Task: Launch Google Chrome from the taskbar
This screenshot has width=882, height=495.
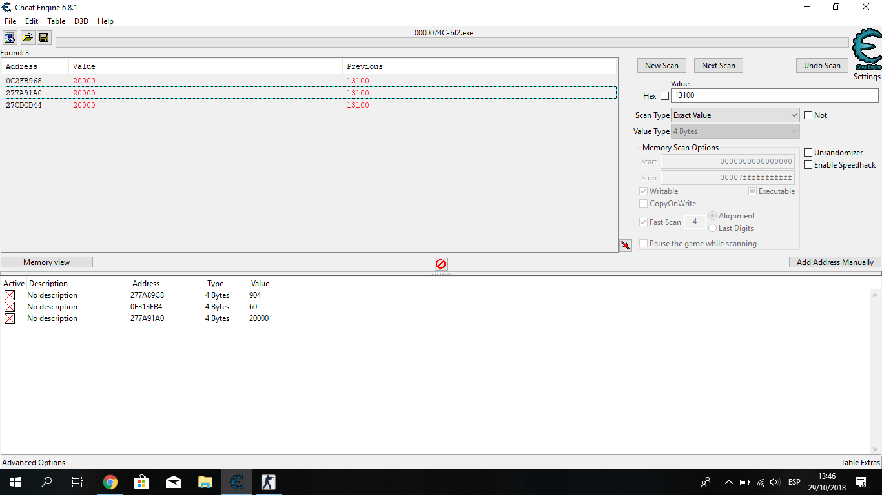Action: 110,482
